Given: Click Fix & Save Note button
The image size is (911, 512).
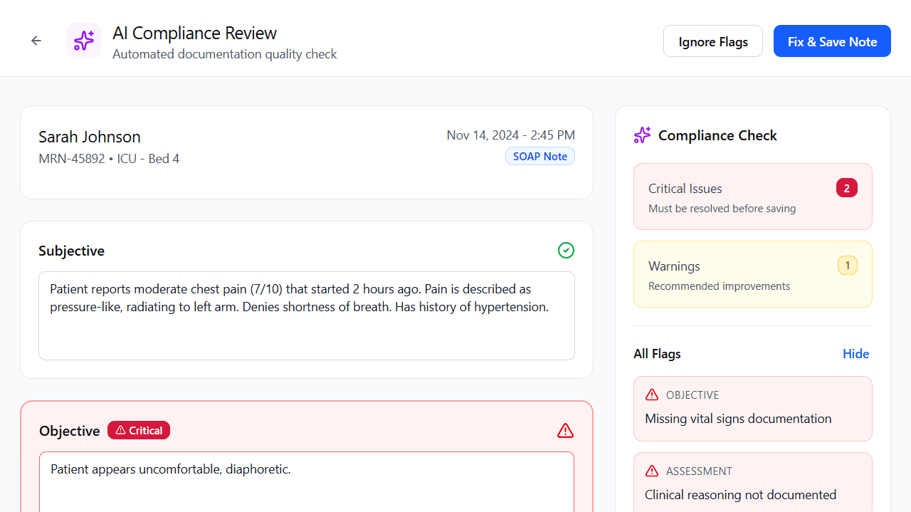Looking at the screenshot, I should 832,41.
